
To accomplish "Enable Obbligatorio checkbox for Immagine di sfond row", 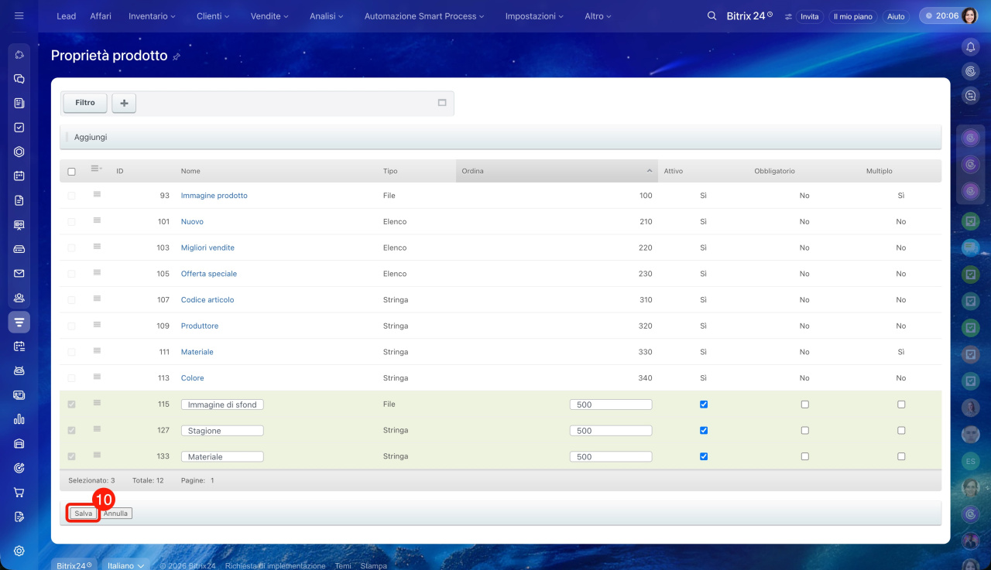I will [804, 404].
